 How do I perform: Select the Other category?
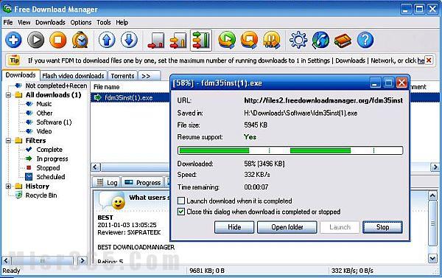[44, 113]
